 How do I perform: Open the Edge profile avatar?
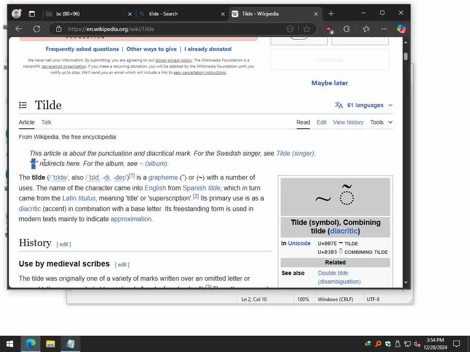click(16, 13)
